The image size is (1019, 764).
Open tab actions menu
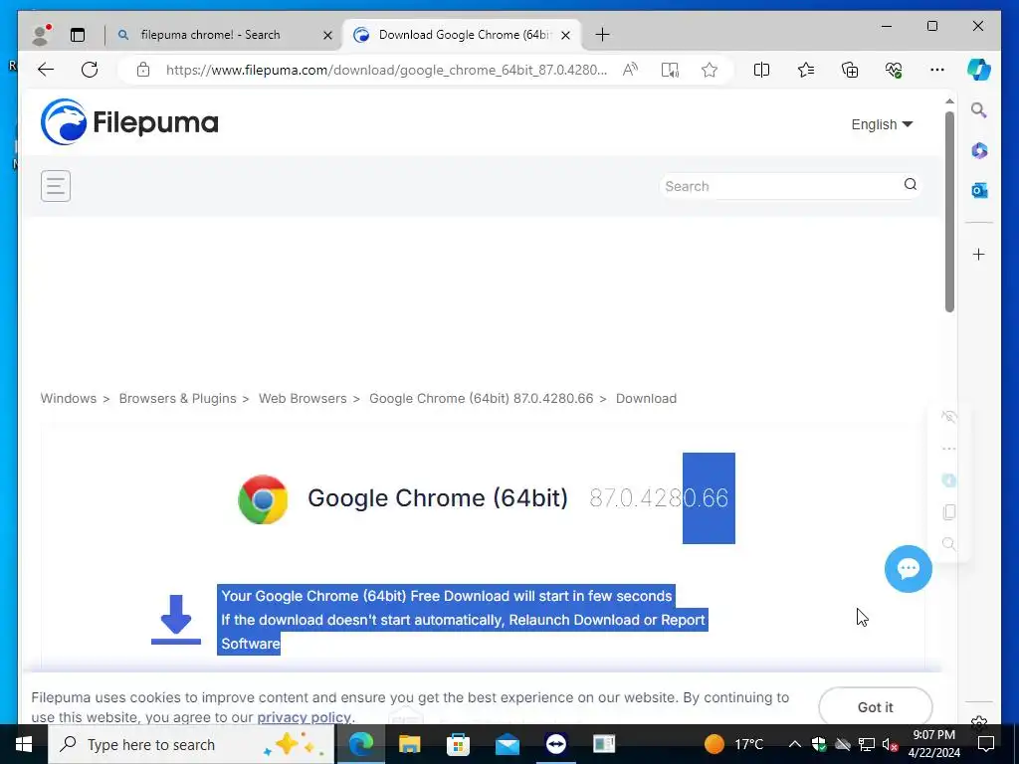[78, 35]
